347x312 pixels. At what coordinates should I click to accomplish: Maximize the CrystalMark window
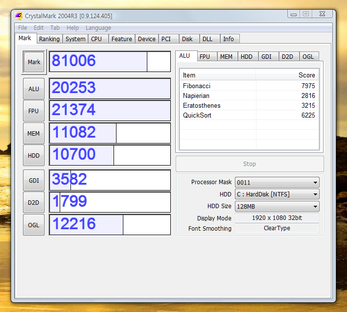pos(306,14)
